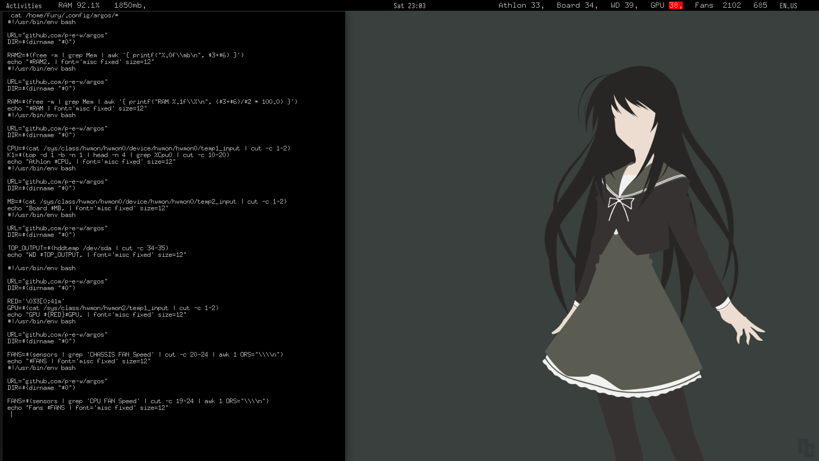819x461 pixels.
Task: Click the CPU FAN Speed sensors line
Action: click(x=138, y=401)
